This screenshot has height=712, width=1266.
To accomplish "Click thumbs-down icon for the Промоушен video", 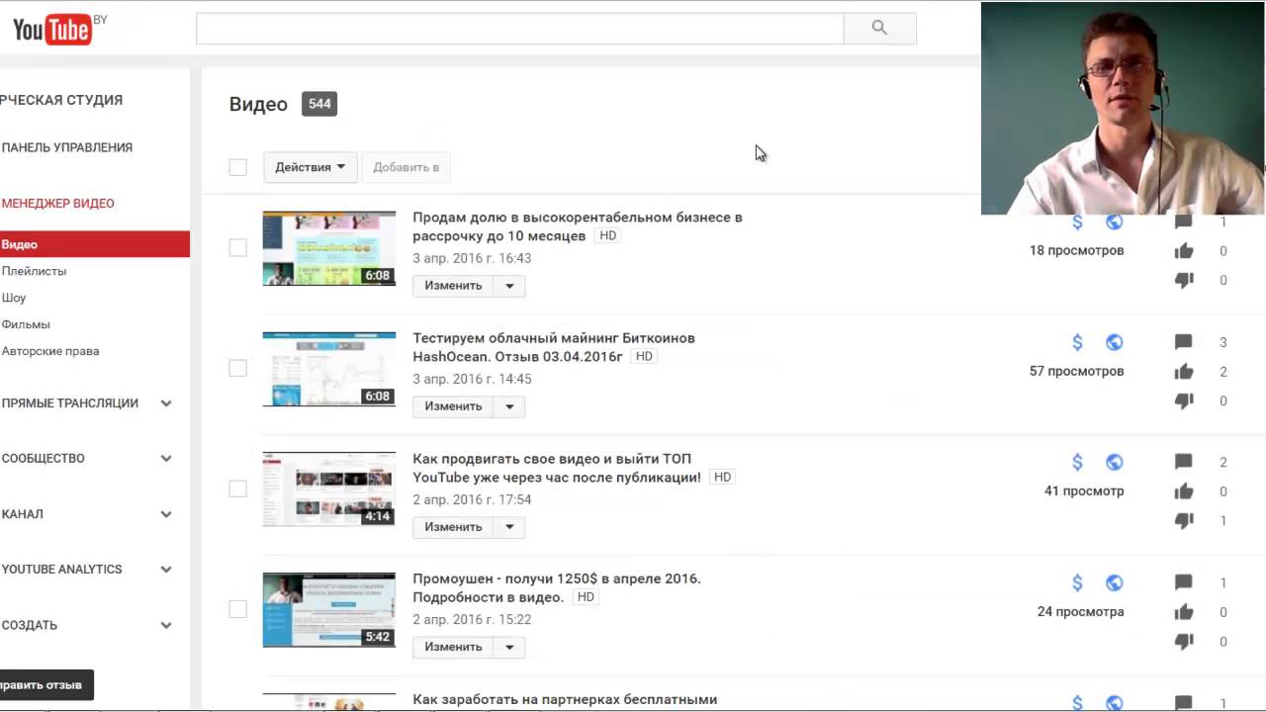I will [x=1183, y=642].
